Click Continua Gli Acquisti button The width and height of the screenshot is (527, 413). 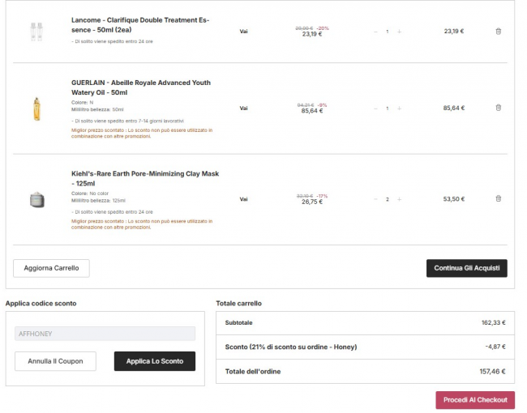tap(466, 268)
